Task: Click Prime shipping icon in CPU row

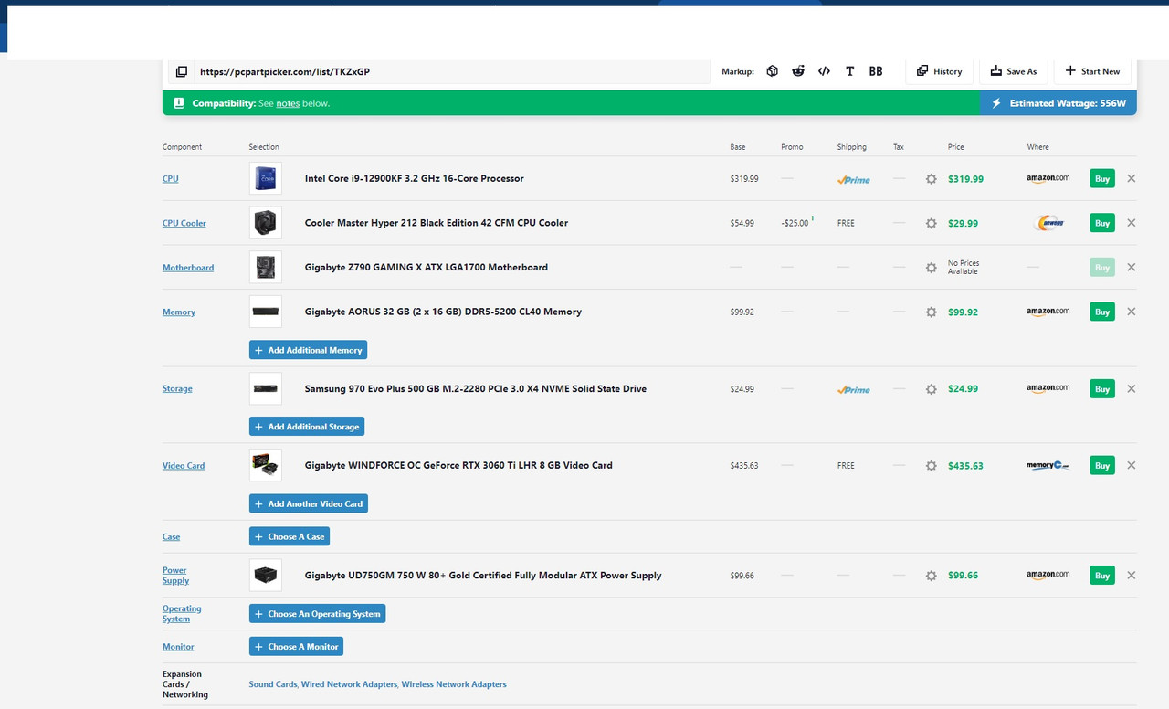Action: (853, 179)
